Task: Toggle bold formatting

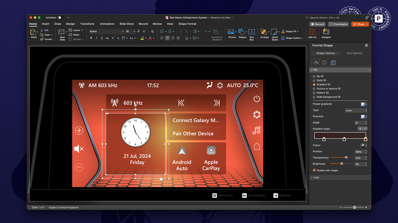Action: point(91,38)
